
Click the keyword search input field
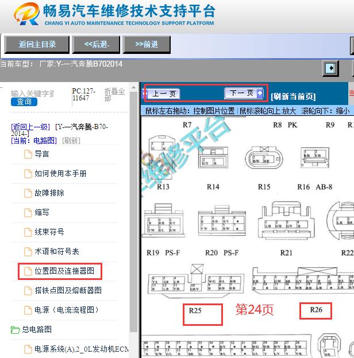33,94
